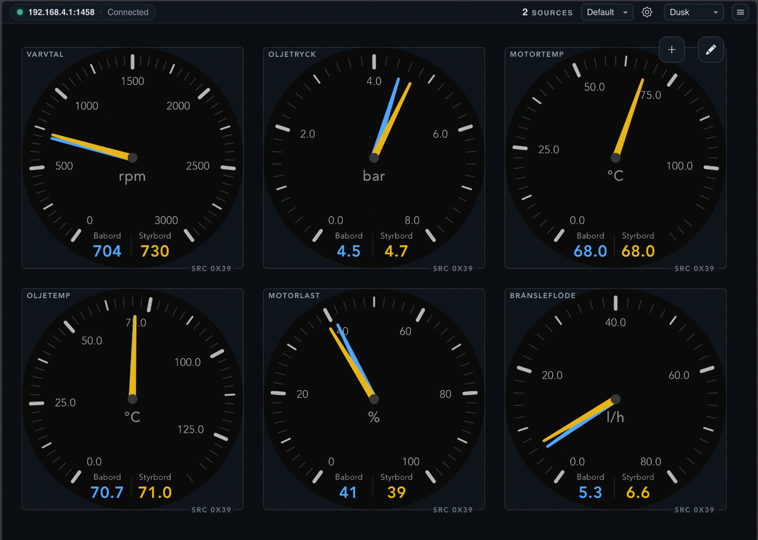This screenshot has width=758, height=540.
Task: Click SRC 0X39 label under OLJETEMP gauge
Action: point(211,510)
